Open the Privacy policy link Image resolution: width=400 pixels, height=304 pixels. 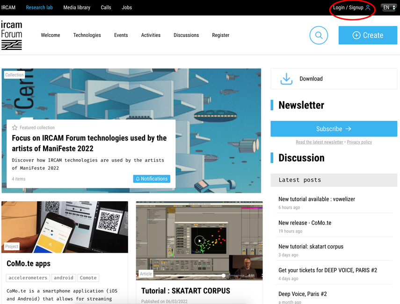point(359,142)
